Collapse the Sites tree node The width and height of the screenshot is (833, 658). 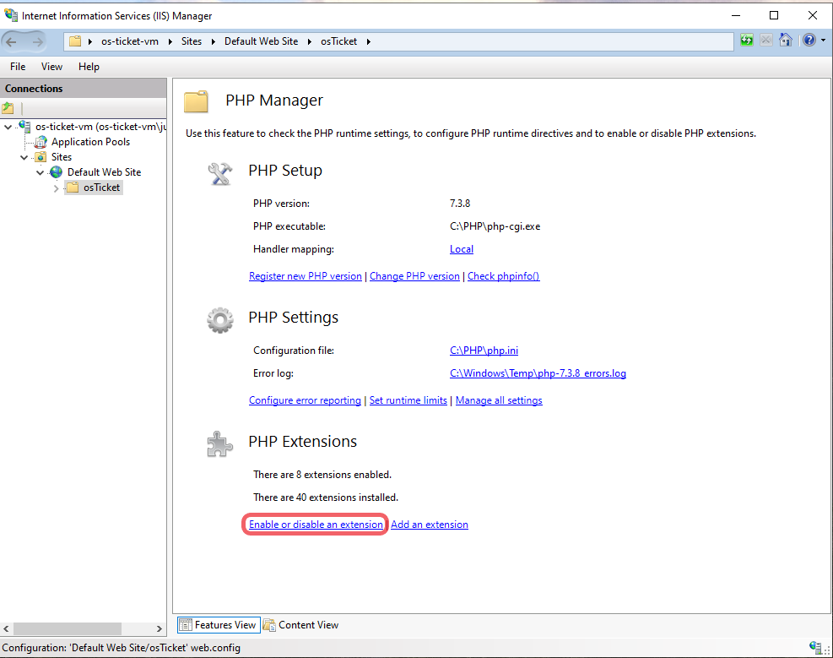(x=24, y=157)
